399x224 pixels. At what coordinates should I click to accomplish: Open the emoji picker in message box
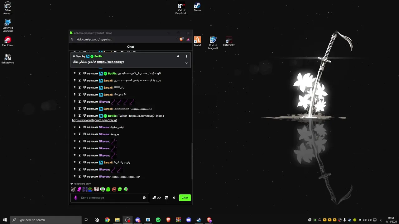coord(144,198)
